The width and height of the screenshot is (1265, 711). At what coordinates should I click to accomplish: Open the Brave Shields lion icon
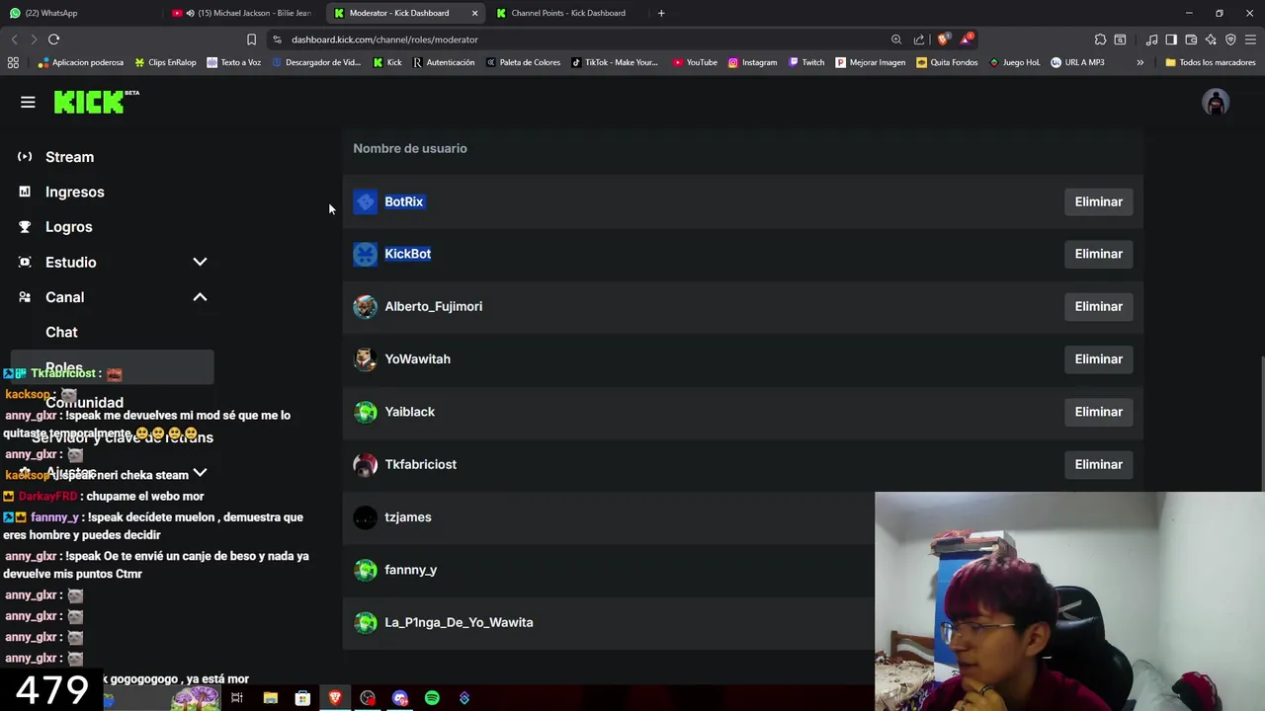943,39
